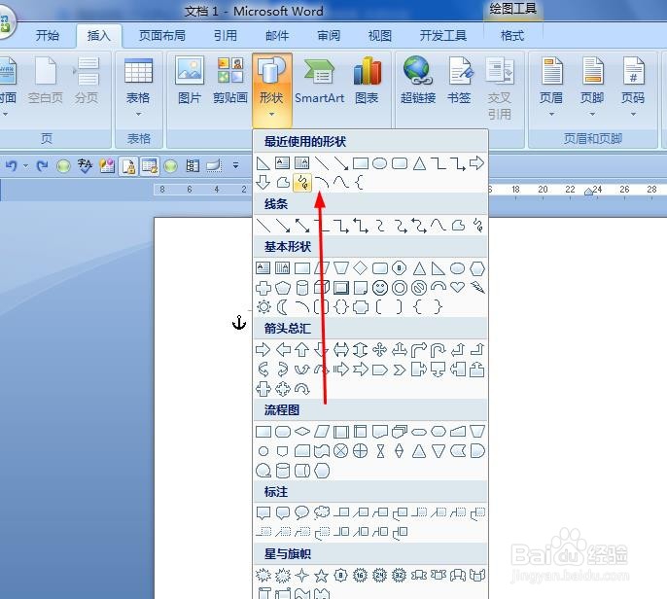Select the cross shape in 基本形状
Viewport: 667px width, 599px height.
tap(263, 288)
